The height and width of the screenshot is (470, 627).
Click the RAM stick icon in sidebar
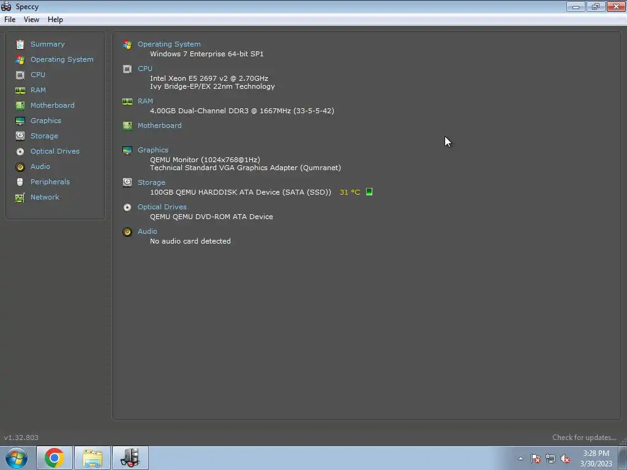[20, 91]
